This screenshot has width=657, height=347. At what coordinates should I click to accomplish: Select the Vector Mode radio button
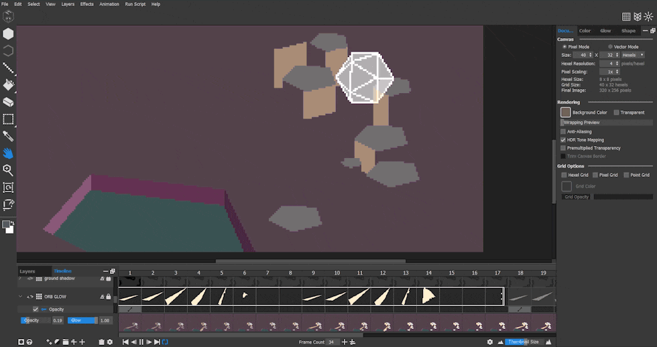pos(610,47)
